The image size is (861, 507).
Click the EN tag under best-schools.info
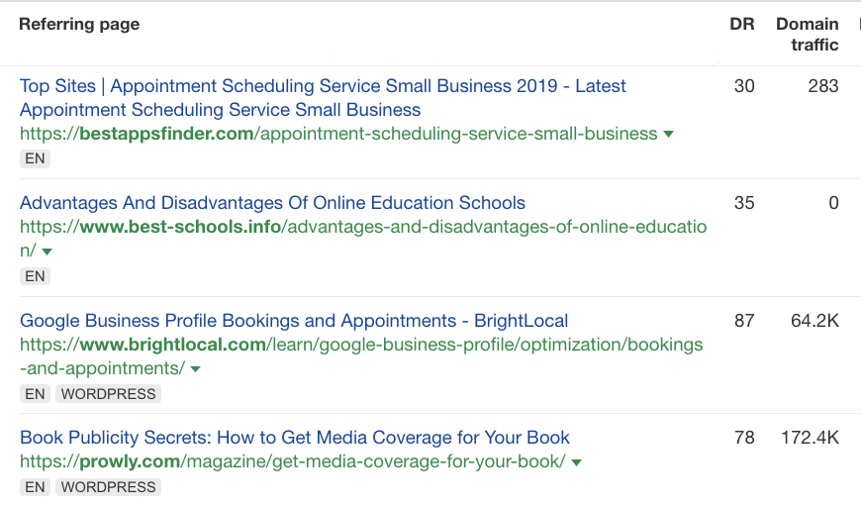[35, 276]
